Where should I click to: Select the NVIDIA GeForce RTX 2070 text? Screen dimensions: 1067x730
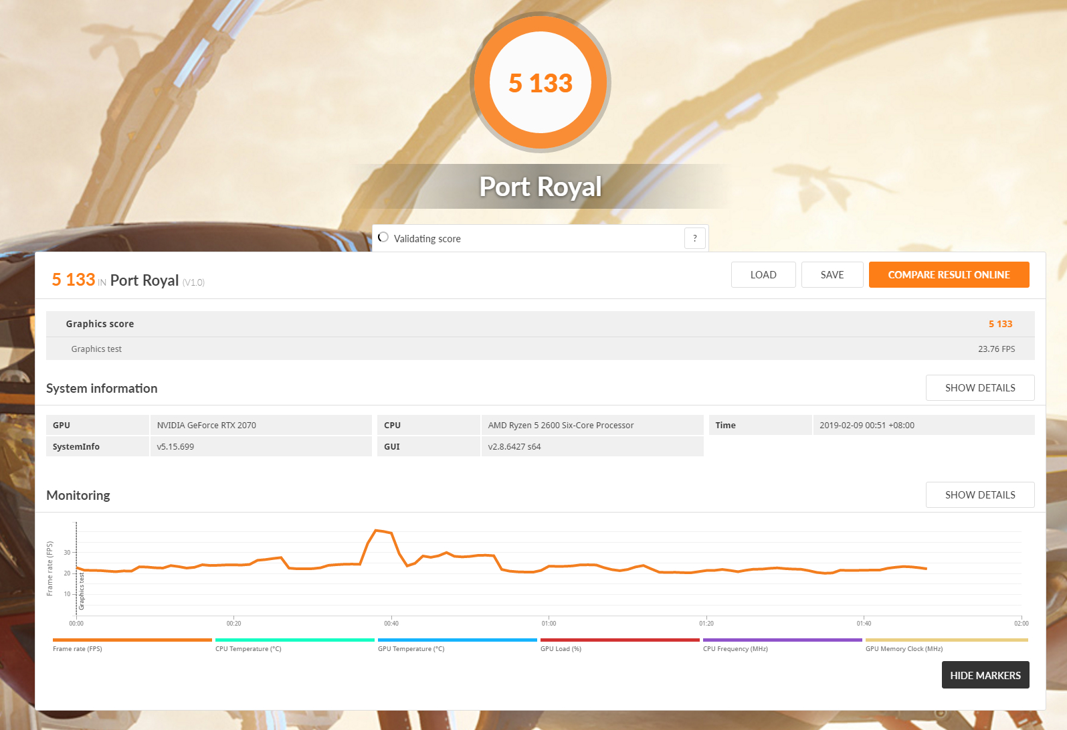coord(207,426)
